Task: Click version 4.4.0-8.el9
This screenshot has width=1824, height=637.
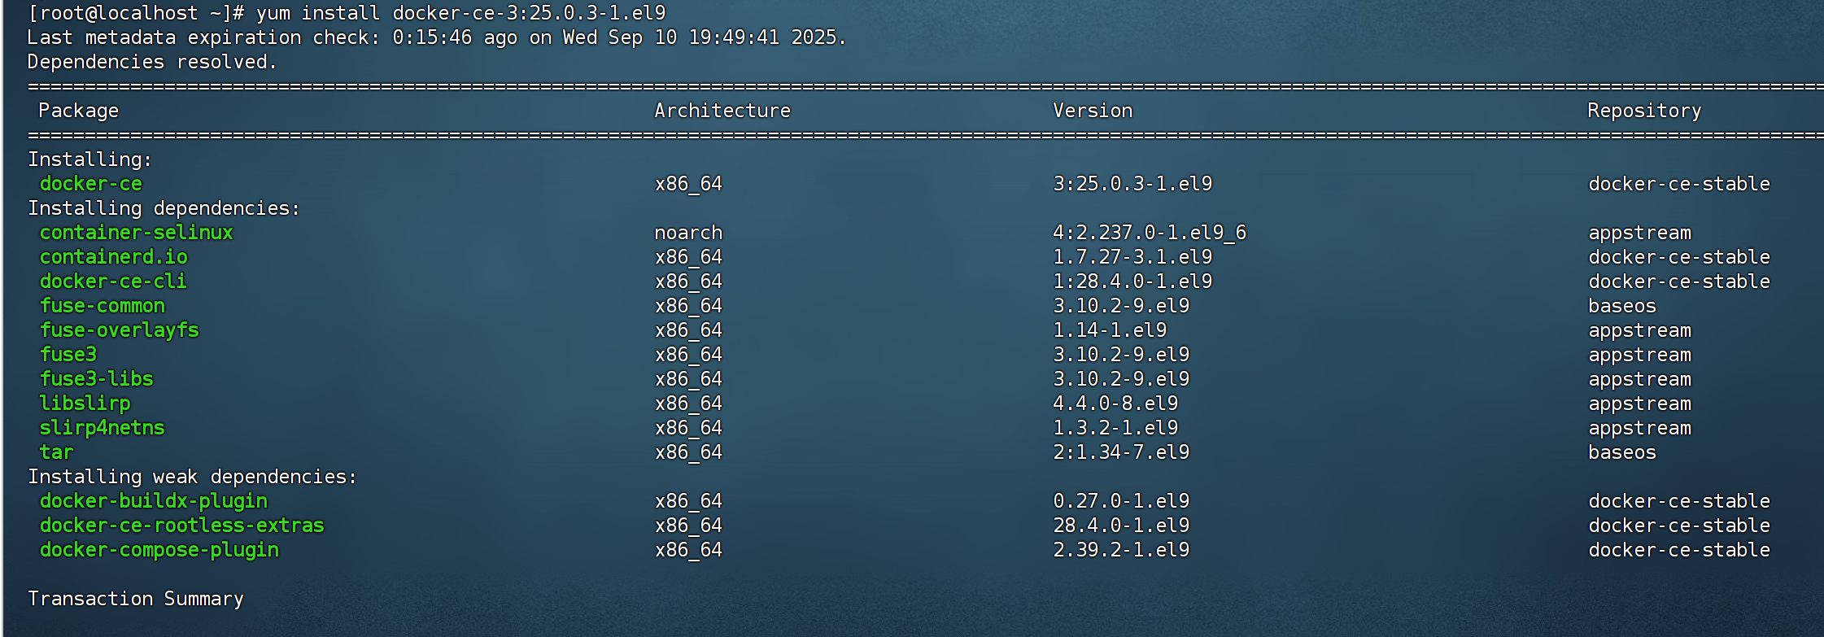Action: coord(1115,404)
